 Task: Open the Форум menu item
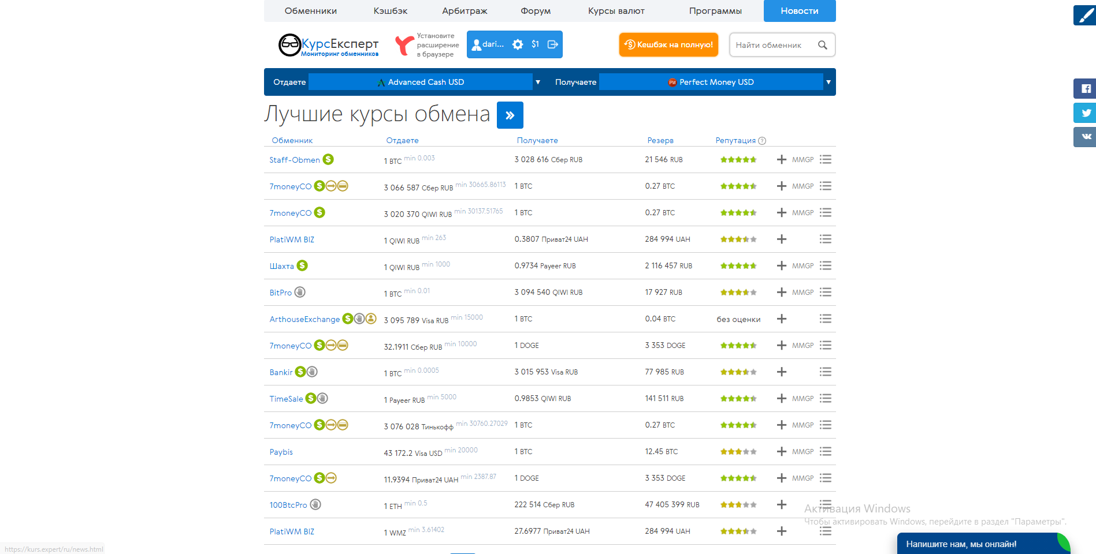pyautogui.click(x=536, y=11)
